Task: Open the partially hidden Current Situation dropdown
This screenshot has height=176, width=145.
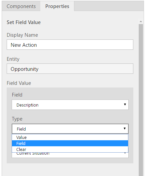Action: click(x=70, y=155)
